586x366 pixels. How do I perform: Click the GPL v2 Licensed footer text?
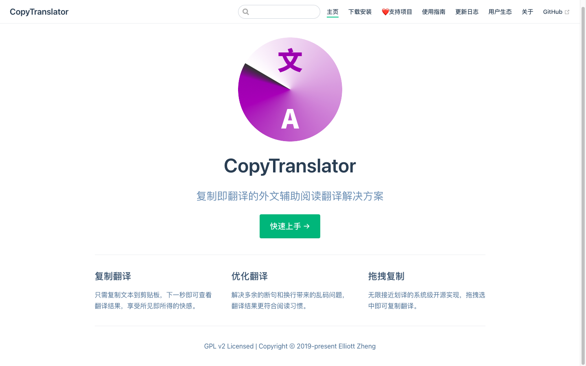tap(229, 346)
